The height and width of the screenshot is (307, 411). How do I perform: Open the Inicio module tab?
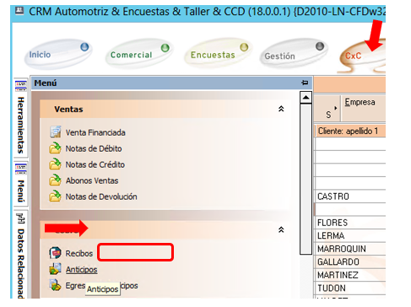58,54
